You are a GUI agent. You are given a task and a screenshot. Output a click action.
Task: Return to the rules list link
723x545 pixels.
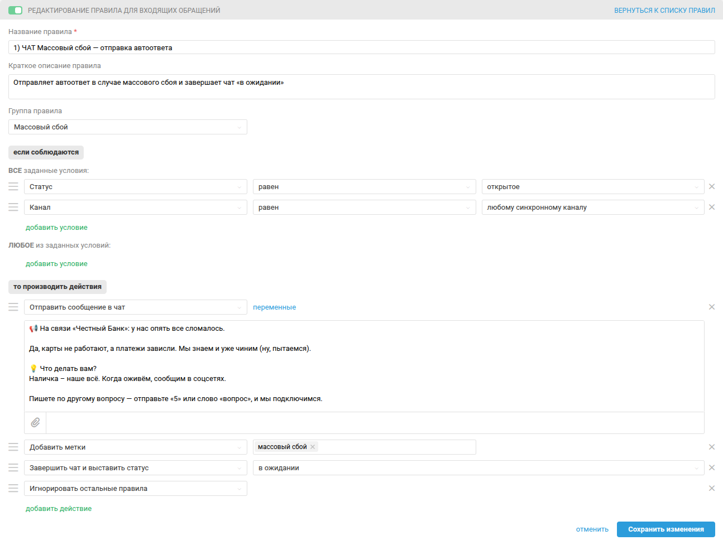point(664,11)
